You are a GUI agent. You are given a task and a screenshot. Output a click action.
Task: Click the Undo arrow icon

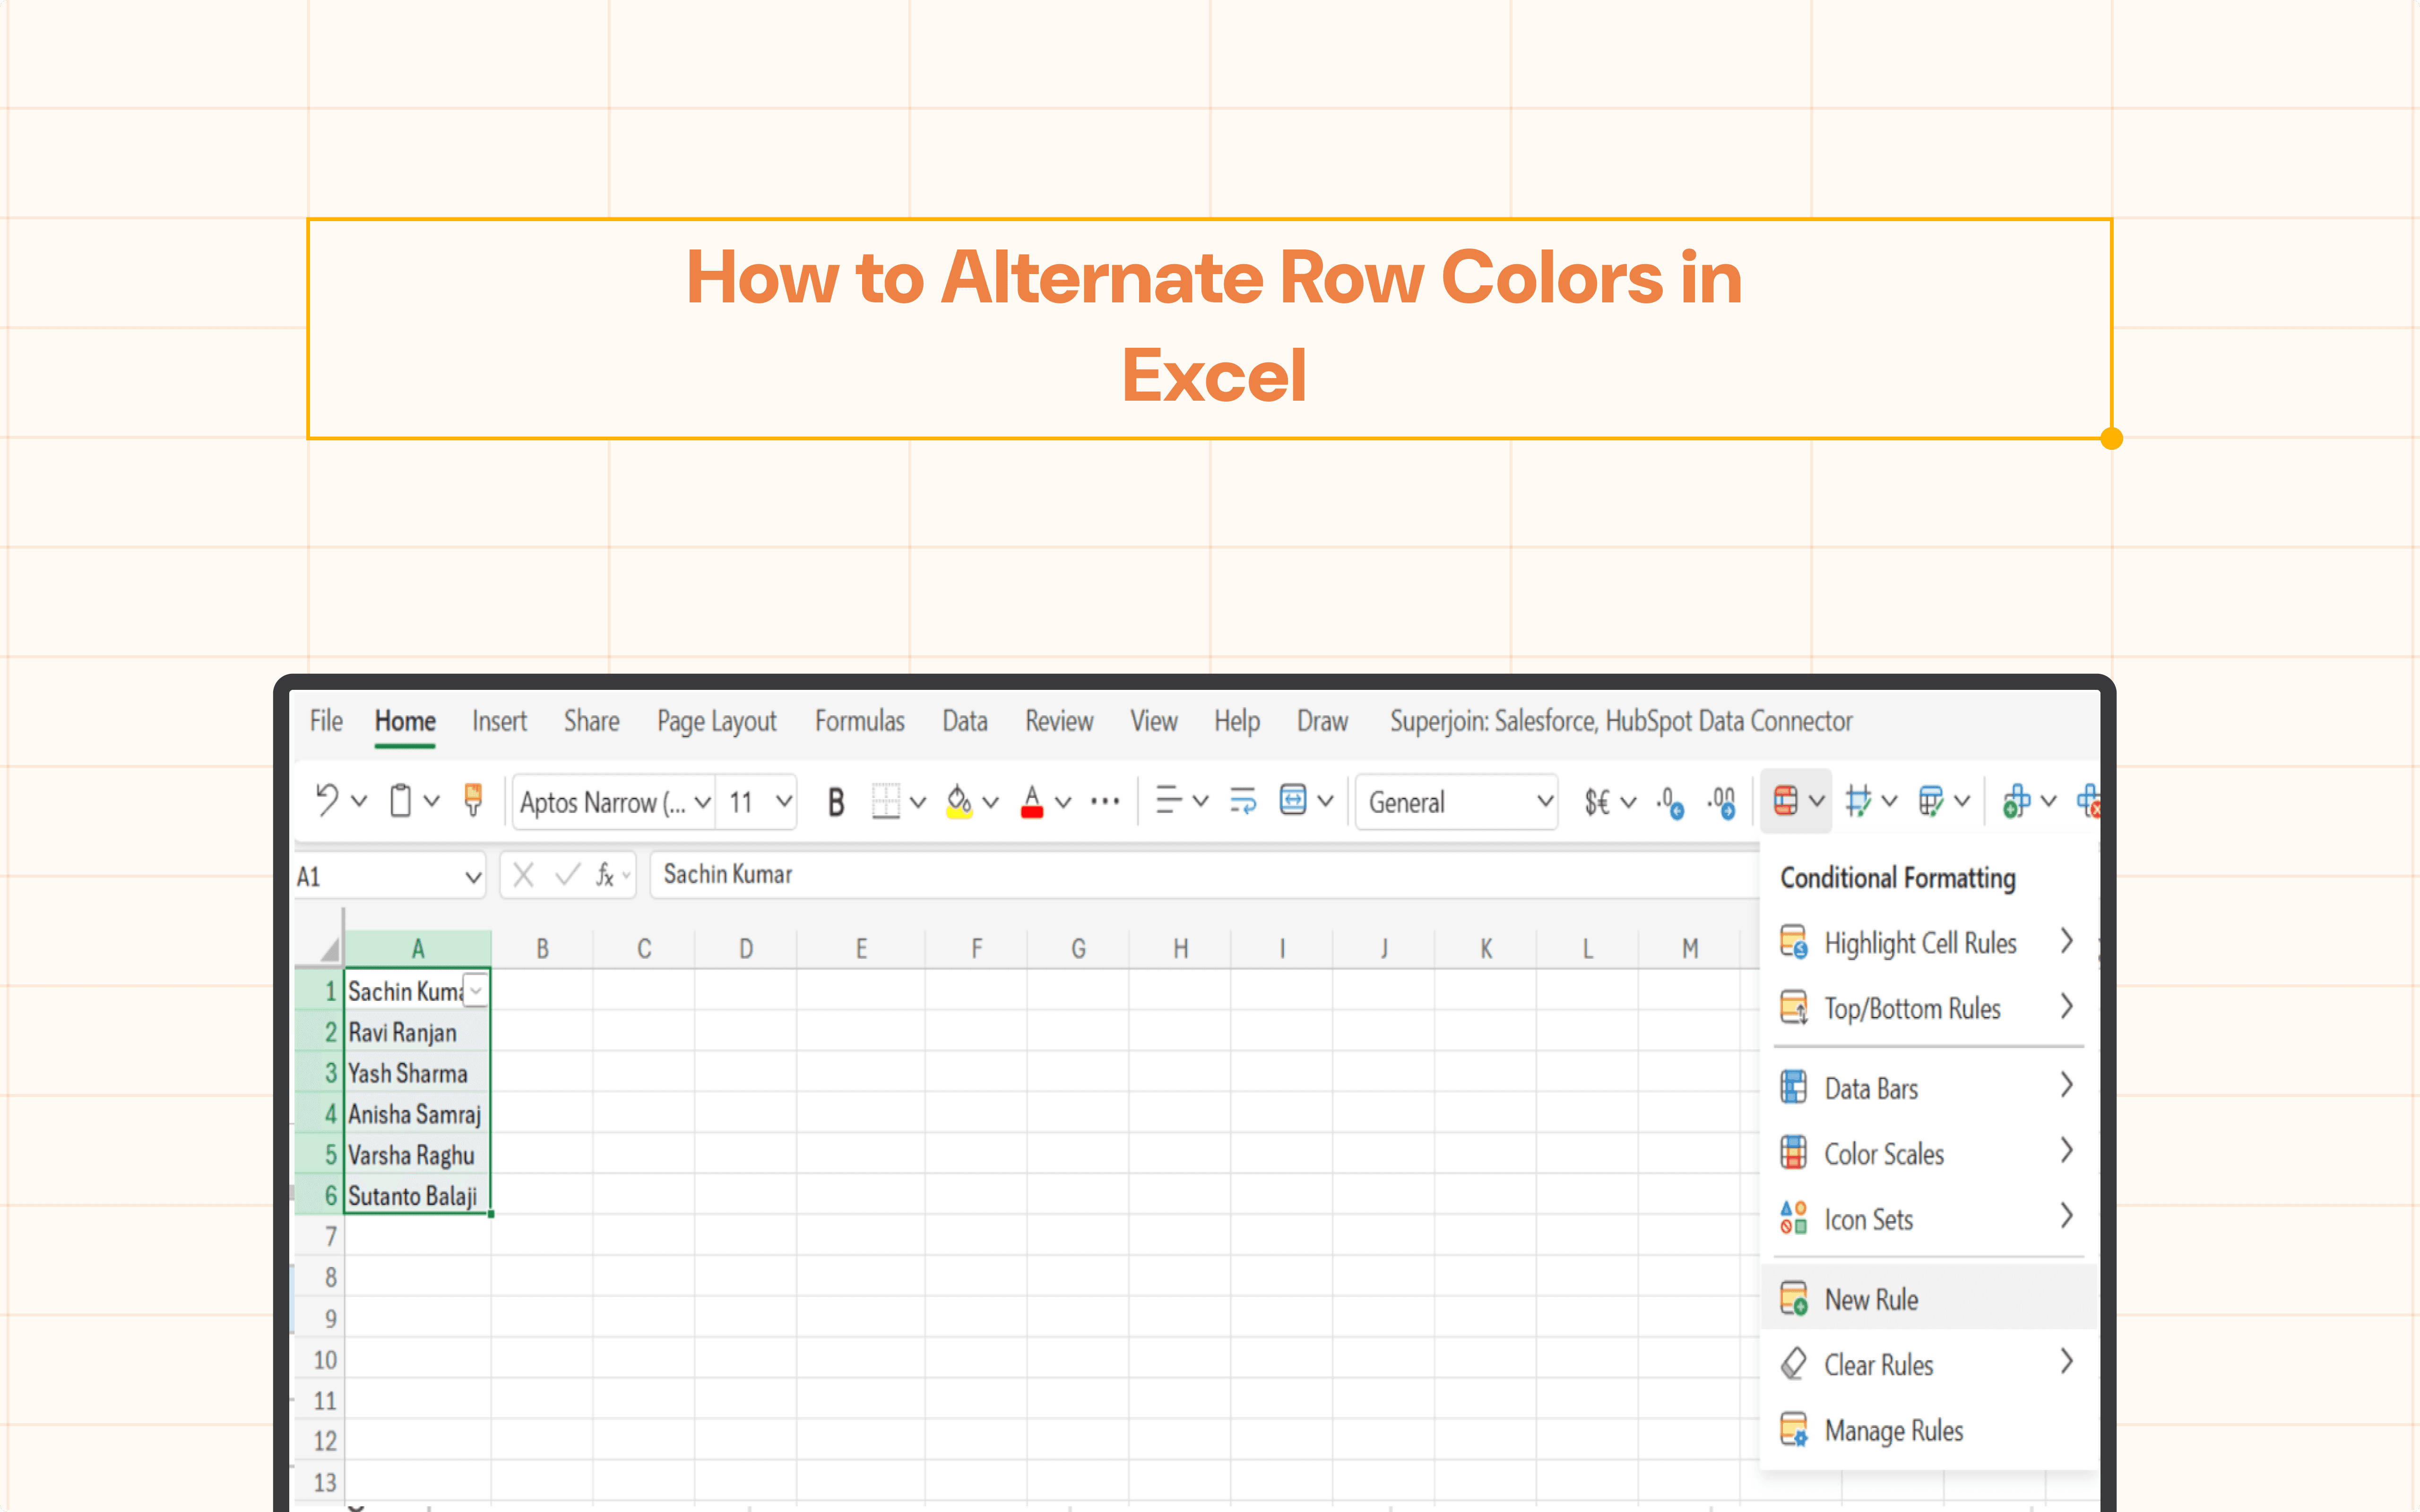point(327,801)
